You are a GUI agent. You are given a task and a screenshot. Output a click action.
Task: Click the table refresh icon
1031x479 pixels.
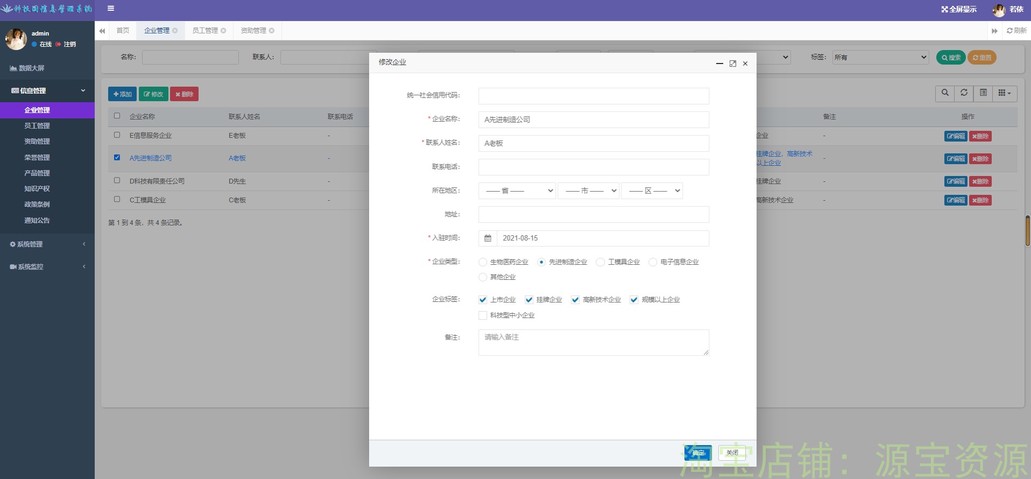click(964, 93)
